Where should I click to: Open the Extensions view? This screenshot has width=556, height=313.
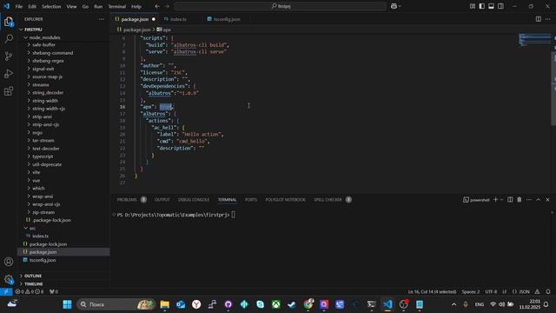[9, 91]
